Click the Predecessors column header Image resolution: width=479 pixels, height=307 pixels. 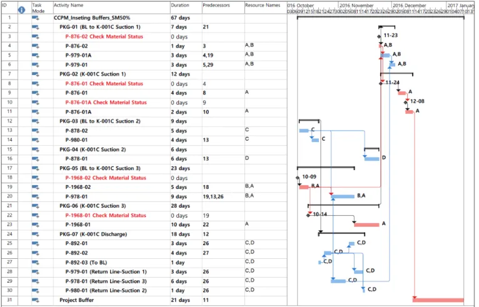216,5
